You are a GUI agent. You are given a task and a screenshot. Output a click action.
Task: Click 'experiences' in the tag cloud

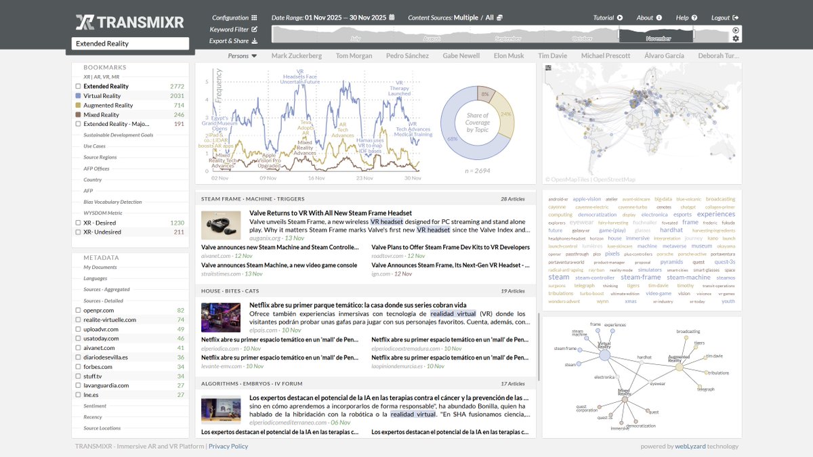coord(716,215)
